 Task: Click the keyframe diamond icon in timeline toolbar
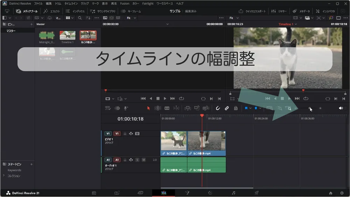(x=117, y=108)
